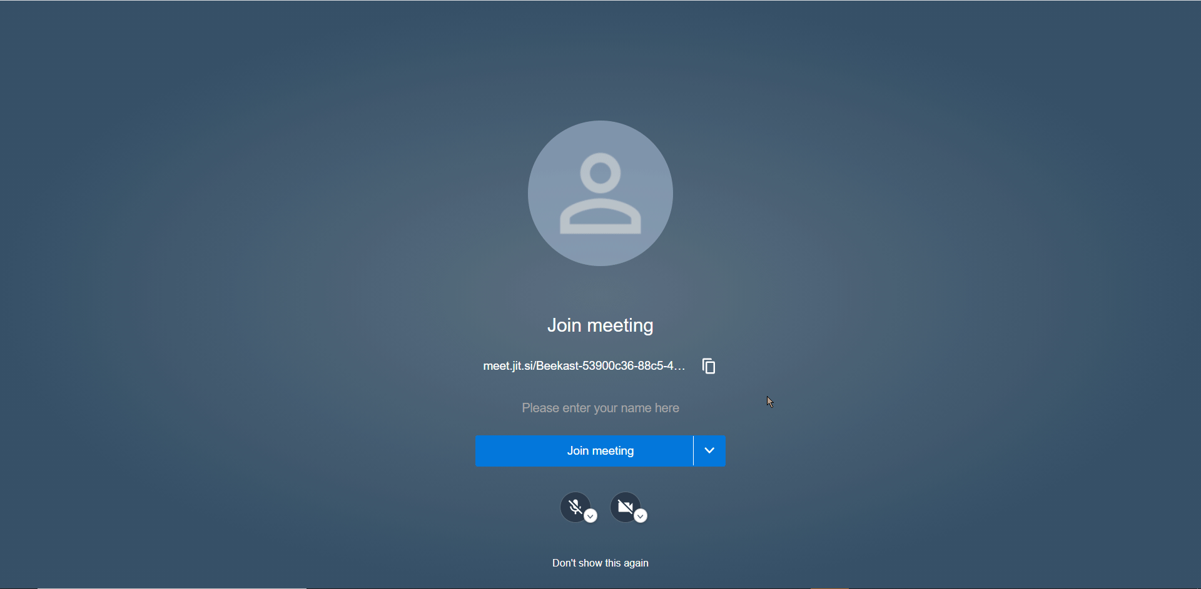The image size is (1201, 589).
Task: Unmute the microphone
Action: point(575,507)
